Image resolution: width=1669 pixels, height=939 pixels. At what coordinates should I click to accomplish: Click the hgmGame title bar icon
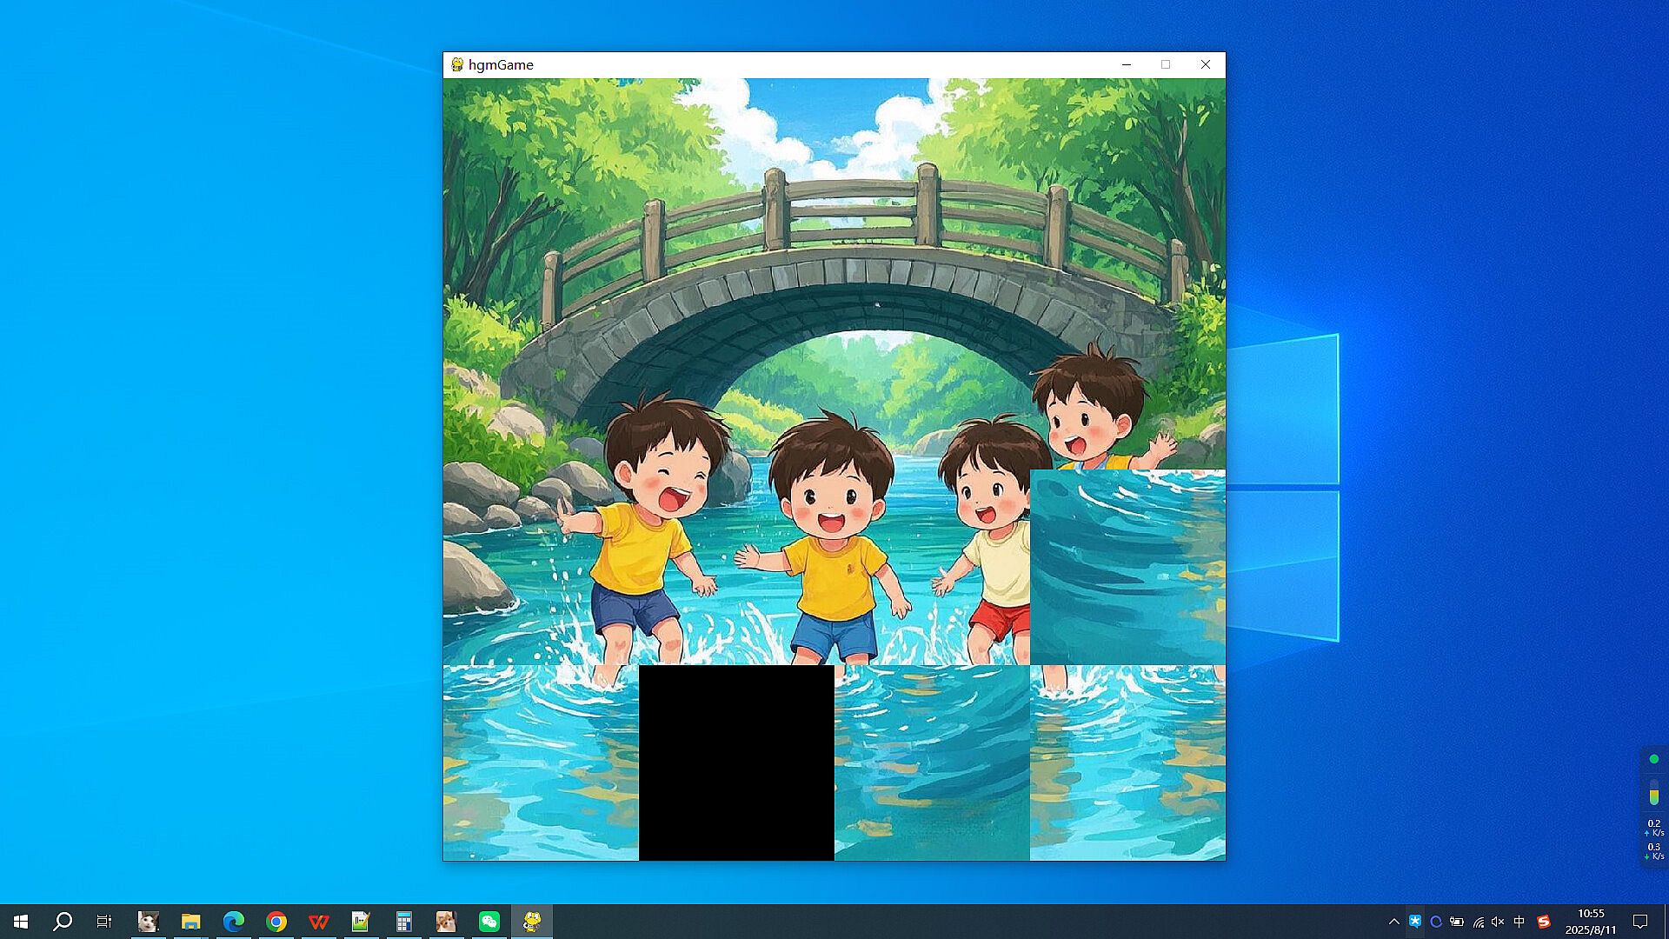pyautogui.click(x=457, y=64)
